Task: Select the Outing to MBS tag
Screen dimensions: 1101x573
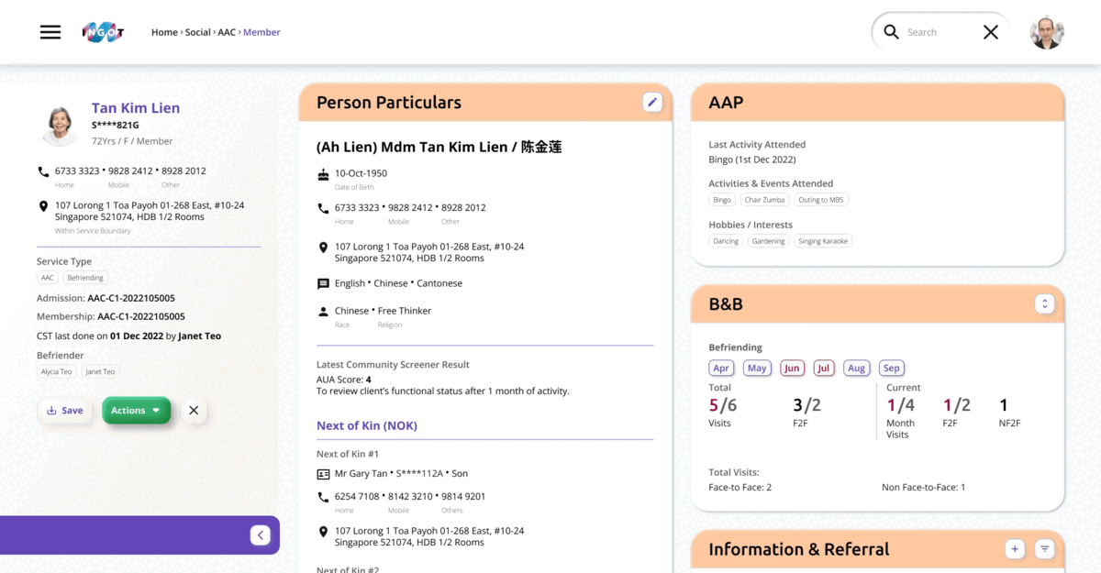Action: pos(820,200)
